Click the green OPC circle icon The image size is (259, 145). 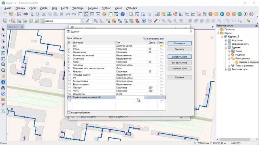[240, 14]
